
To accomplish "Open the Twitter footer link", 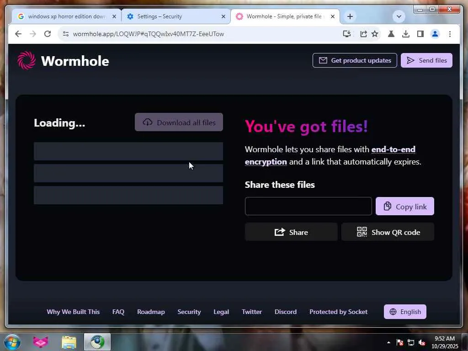I will pos(252,312).
